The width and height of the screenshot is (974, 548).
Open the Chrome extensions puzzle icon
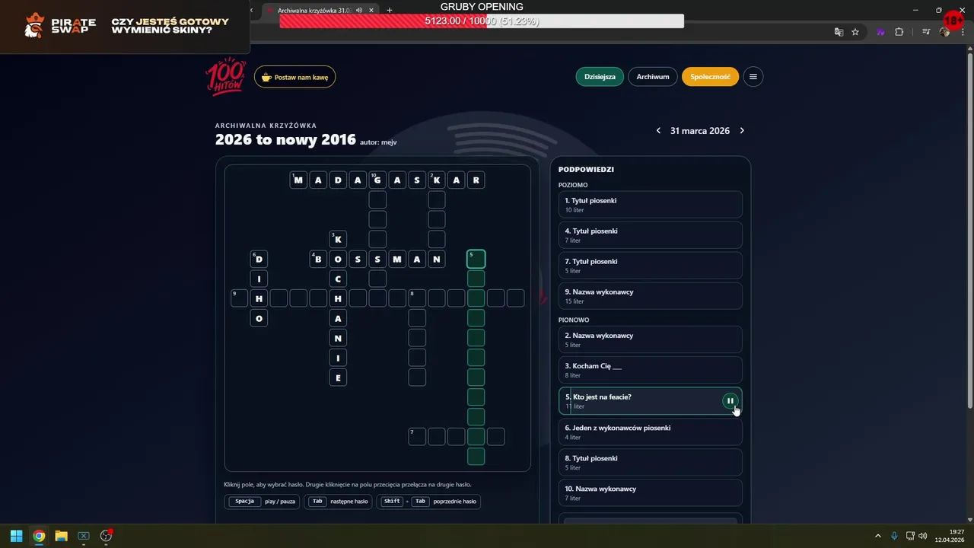click(x=899, y=32)
